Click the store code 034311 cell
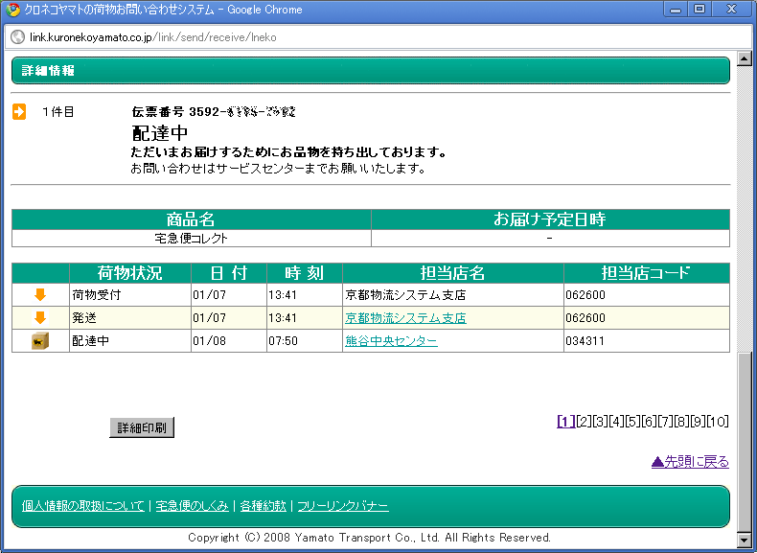 point(647,341)
